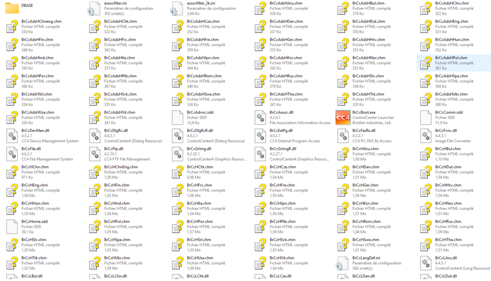Click the BrCcFtp.dll file name
This screenshot has width=491, height=281.
click(113, 149)
